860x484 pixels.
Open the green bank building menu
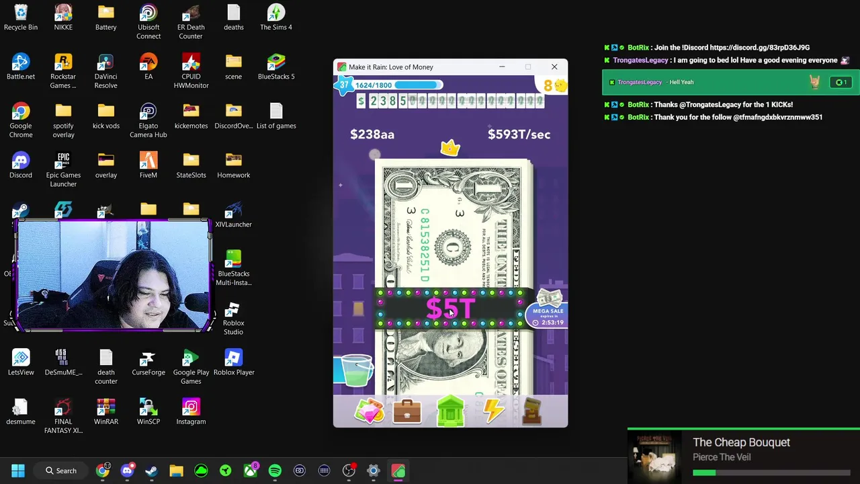click(450, 411)
